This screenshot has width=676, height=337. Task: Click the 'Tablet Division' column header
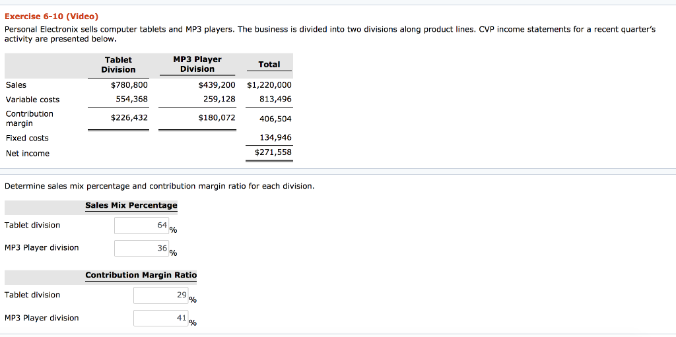[x=119, y=65]
